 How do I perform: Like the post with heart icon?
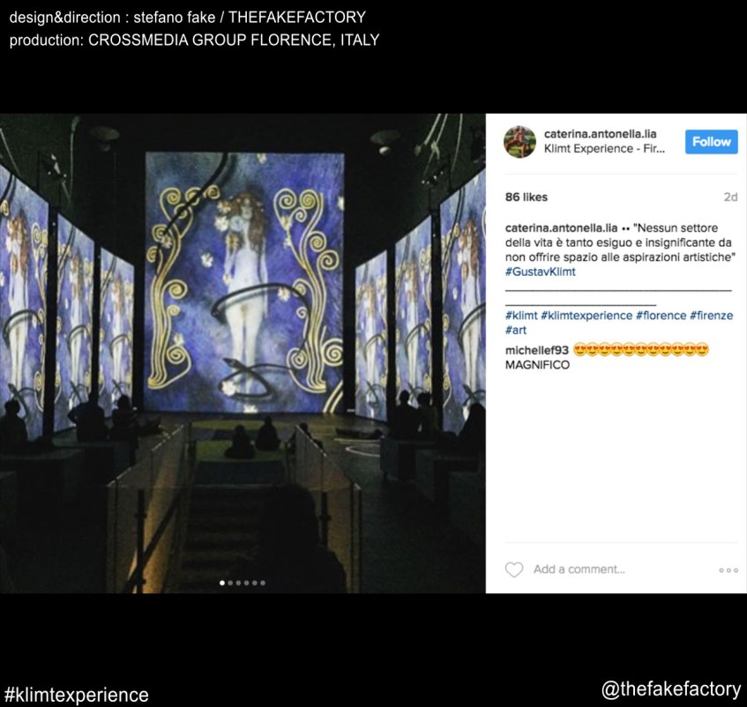tap(514, 569)
